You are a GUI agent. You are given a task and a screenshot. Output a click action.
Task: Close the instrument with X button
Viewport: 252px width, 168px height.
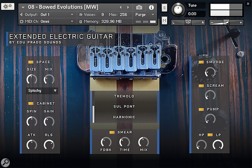(248, 4)
